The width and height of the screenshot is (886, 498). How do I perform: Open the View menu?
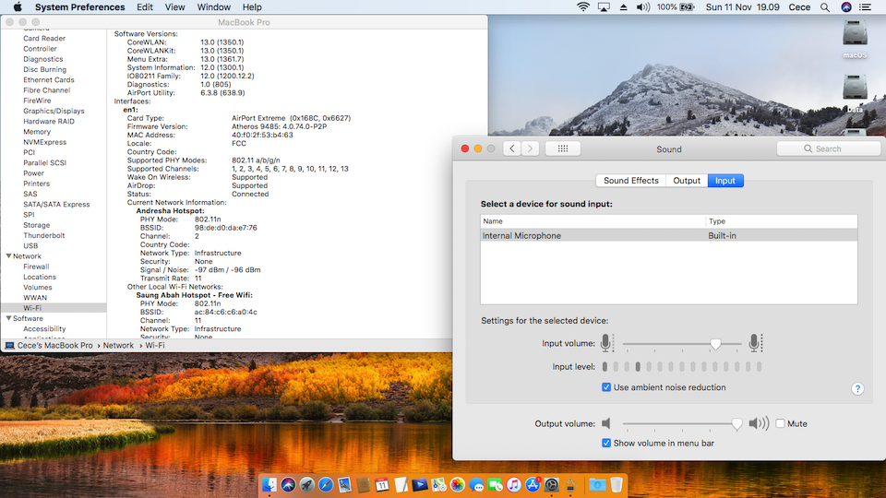[x=174, y=7]
